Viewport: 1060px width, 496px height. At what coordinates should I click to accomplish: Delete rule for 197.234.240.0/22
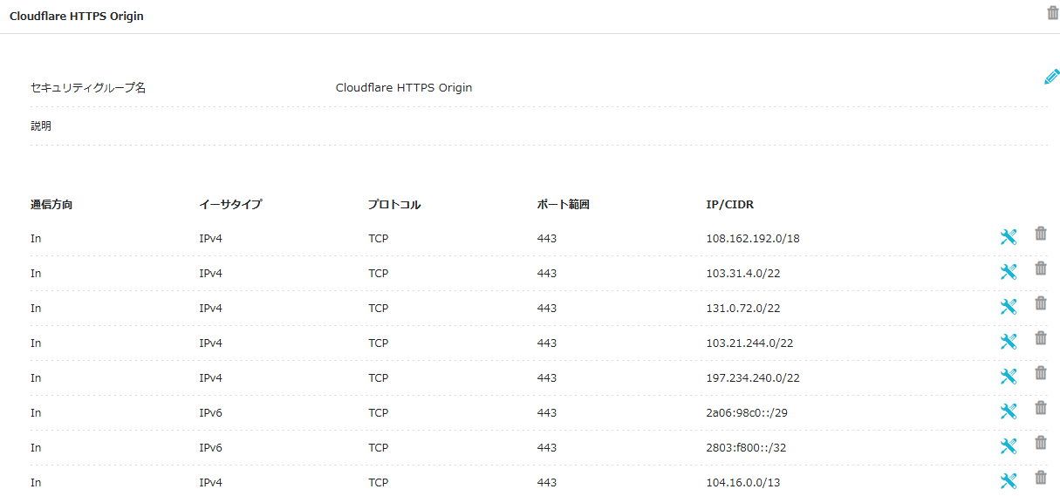pyautogui.click(x=1041, y=373)
